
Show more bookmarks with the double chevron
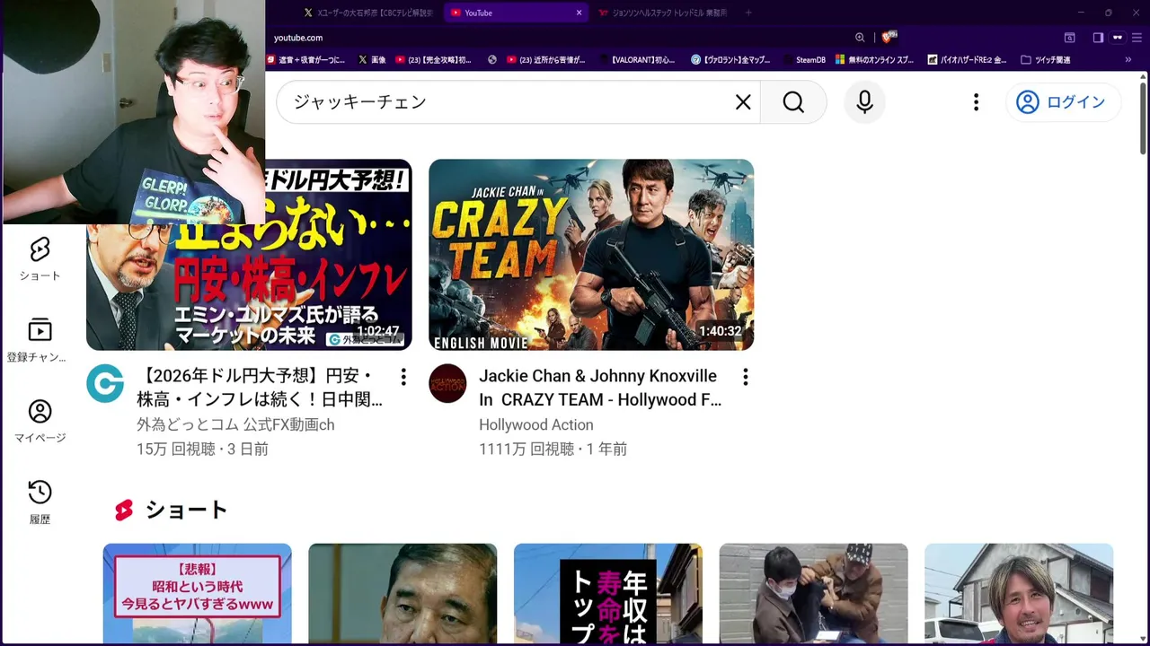(1129, 60)
